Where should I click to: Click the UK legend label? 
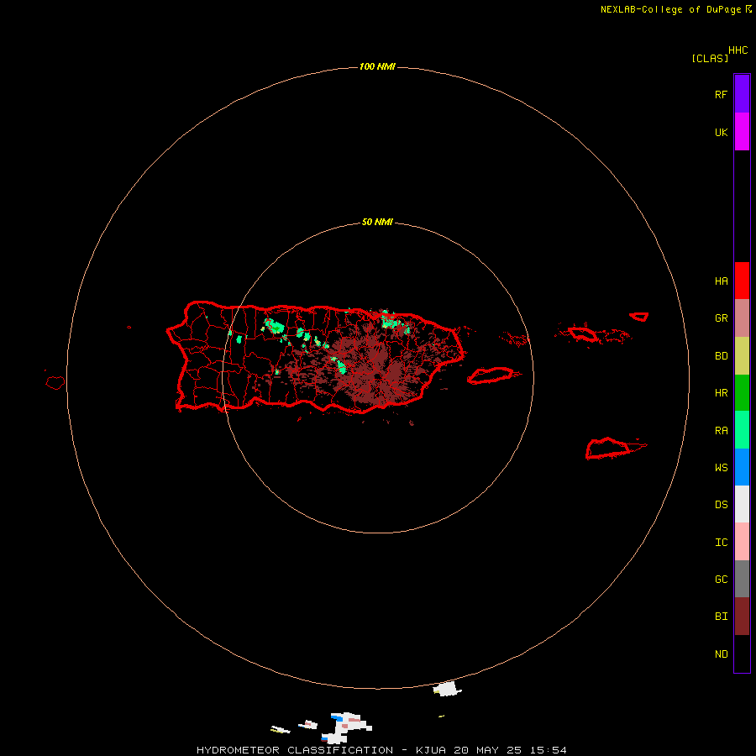point(721,132)
